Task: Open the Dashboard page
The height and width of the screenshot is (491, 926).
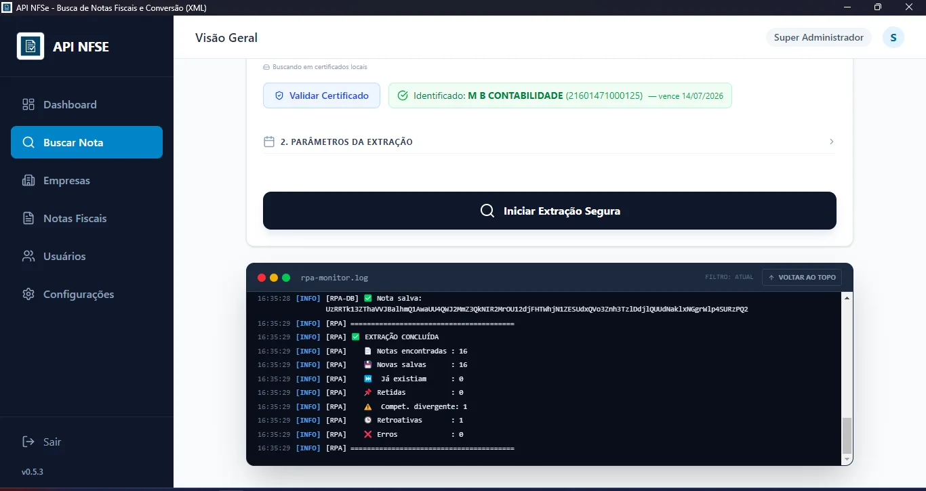Action: click(x=87, y=104)
